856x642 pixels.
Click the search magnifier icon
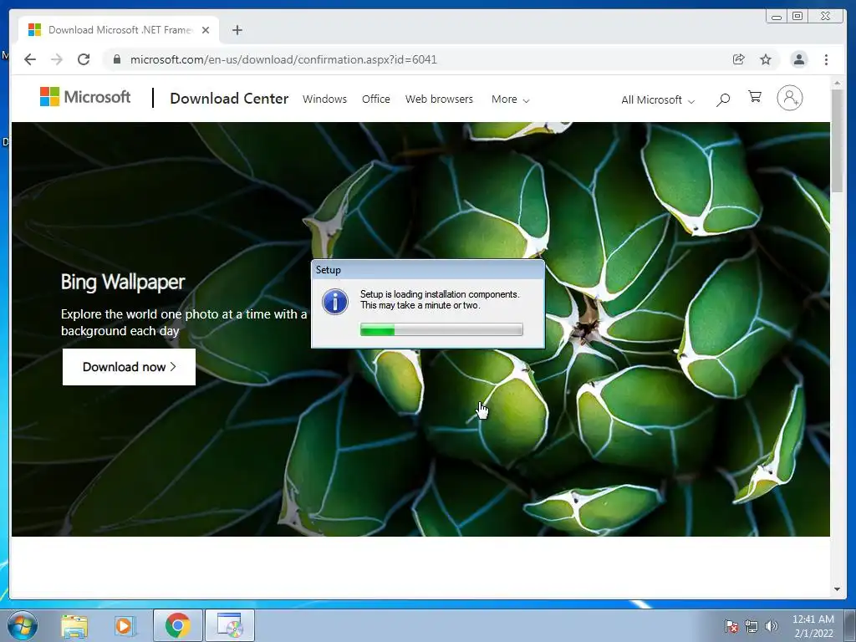(723, 99)
